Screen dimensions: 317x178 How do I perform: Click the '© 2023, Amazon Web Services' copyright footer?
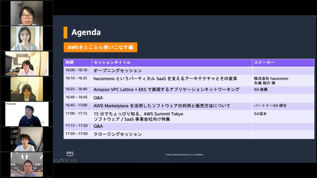(185, 155)
